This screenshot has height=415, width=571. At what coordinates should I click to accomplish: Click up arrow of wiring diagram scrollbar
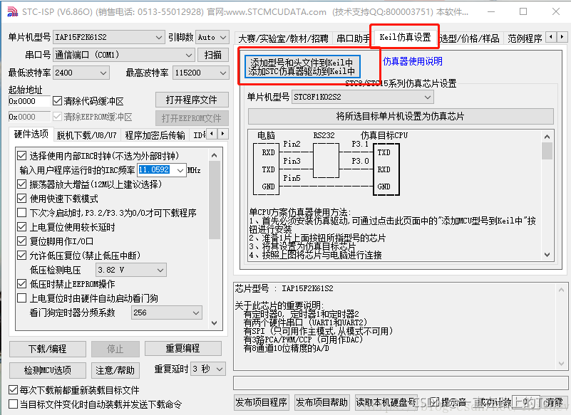pos(547,137)
